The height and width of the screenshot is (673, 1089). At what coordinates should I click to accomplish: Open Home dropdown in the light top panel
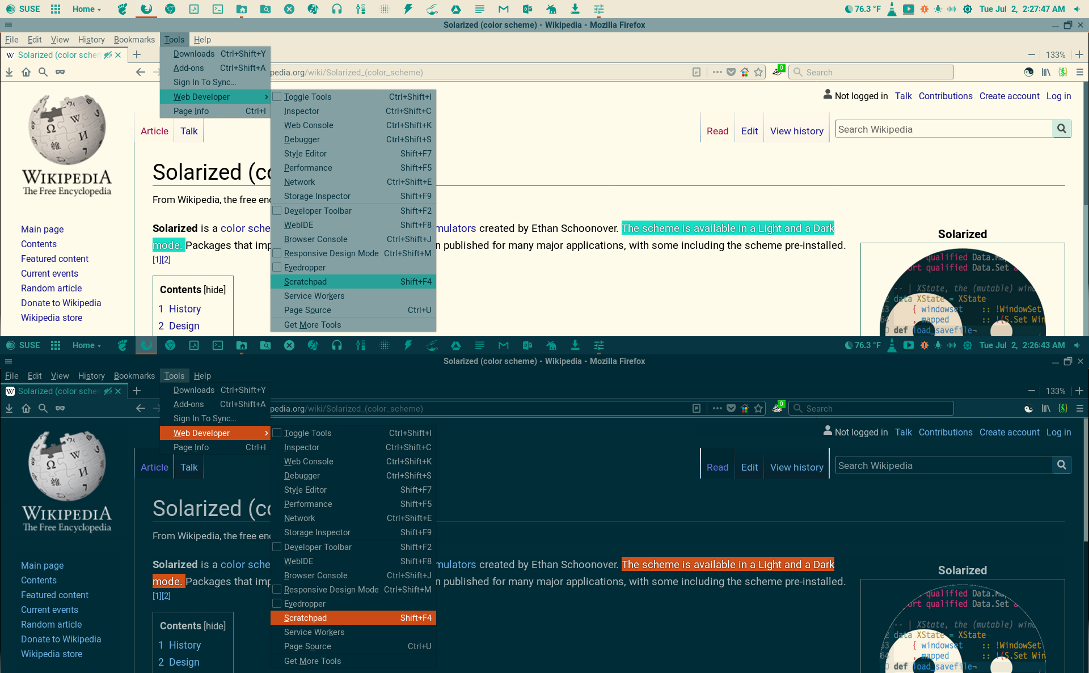click(x=87, y=9)
